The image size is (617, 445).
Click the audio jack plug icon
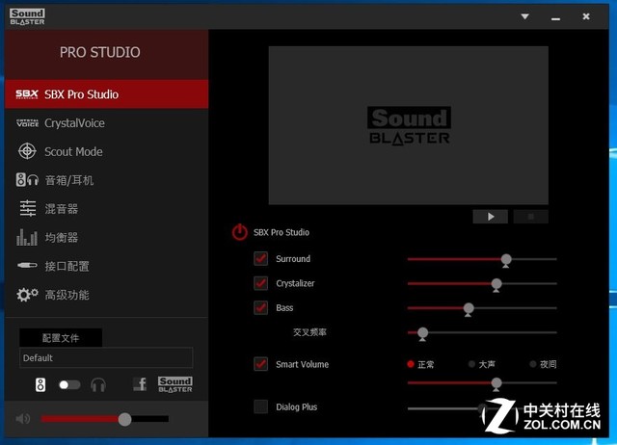point(27,266)
